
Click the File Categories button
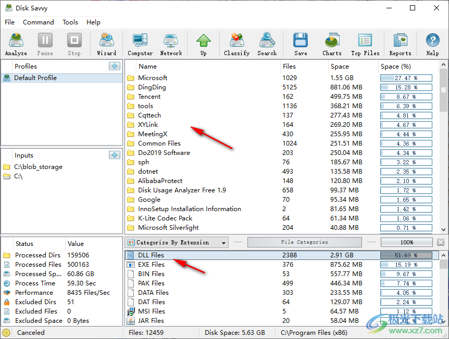pyautogui.click(x=304, y=242)
